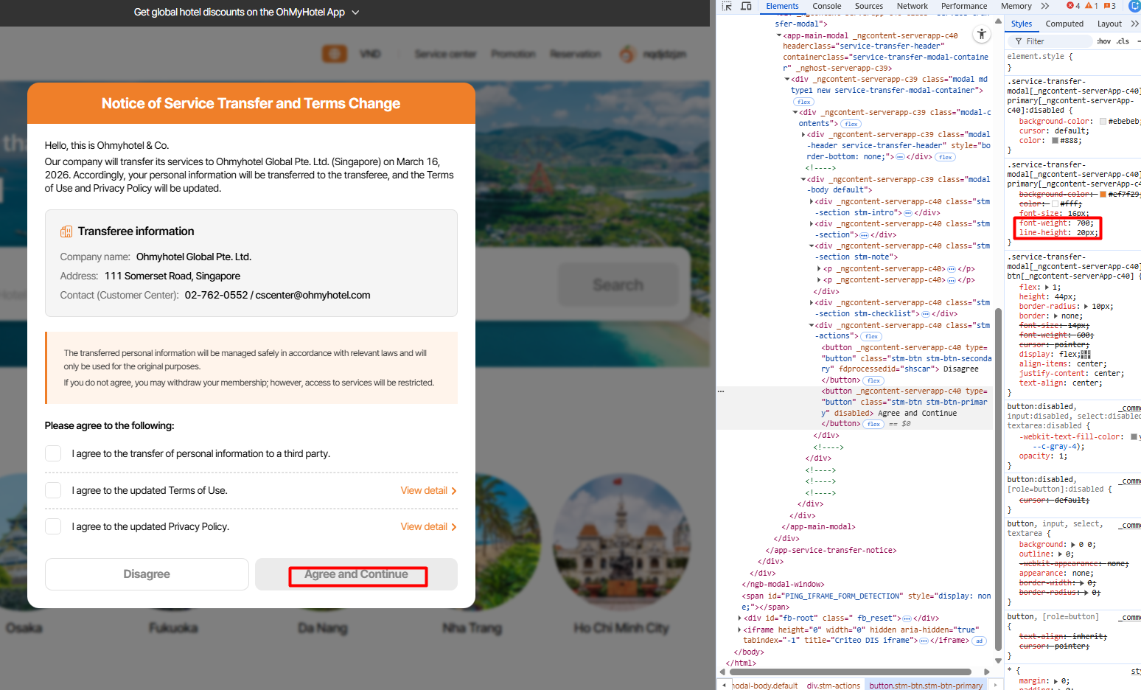Click the flex badge after modal-contents div
This screenshot has width=1141, height=690.
[x=851, y=124]
